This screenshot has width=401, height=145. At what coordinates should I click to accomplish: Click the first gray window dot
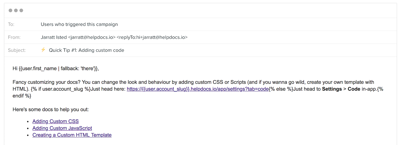coord(10,10)
